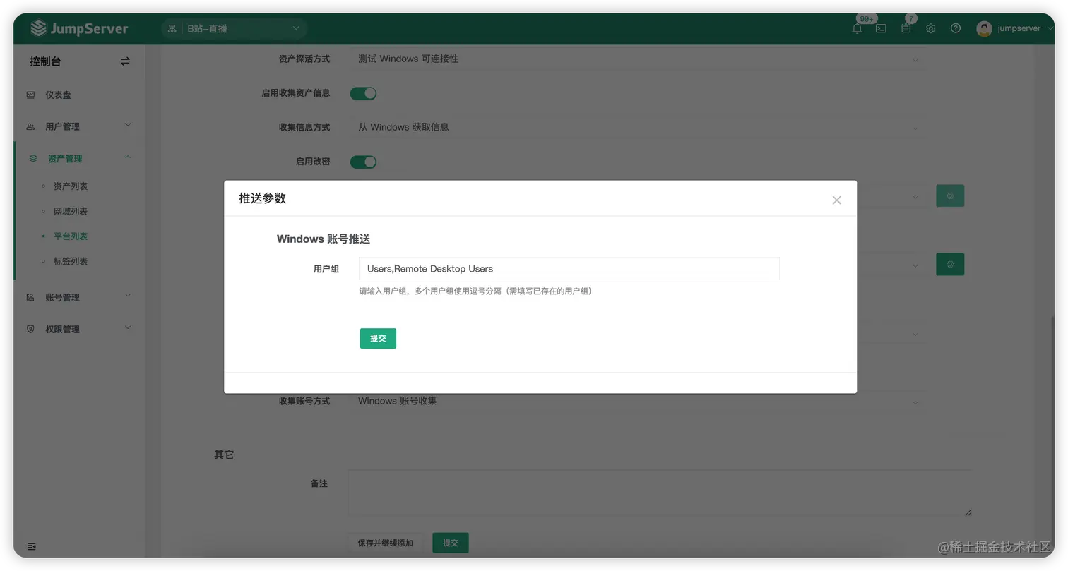Click the 保存并继续添加 button

click(x=386, y=543)
